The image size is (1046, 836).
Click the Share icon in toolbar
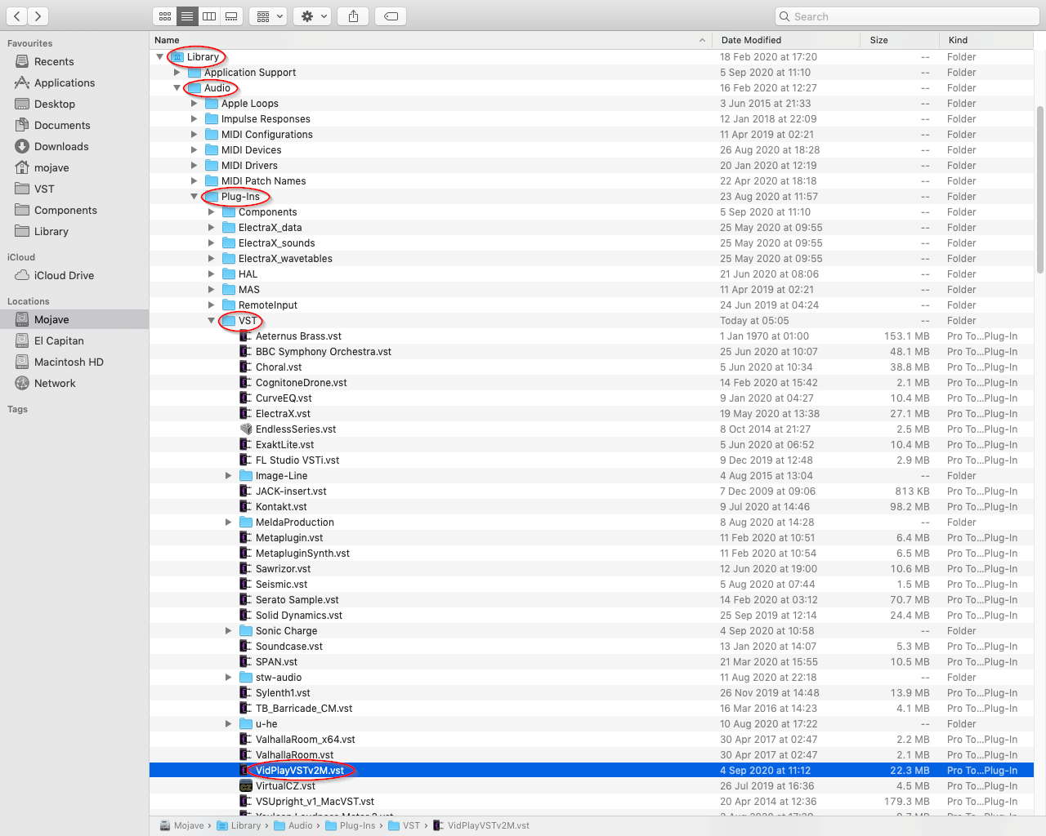(x=353, y=16)
